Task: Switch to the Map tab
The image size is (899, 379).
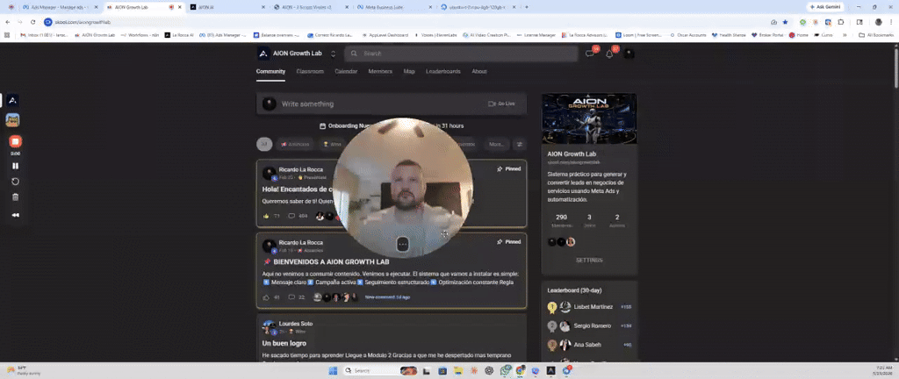Action: click(x=409, y=72)
